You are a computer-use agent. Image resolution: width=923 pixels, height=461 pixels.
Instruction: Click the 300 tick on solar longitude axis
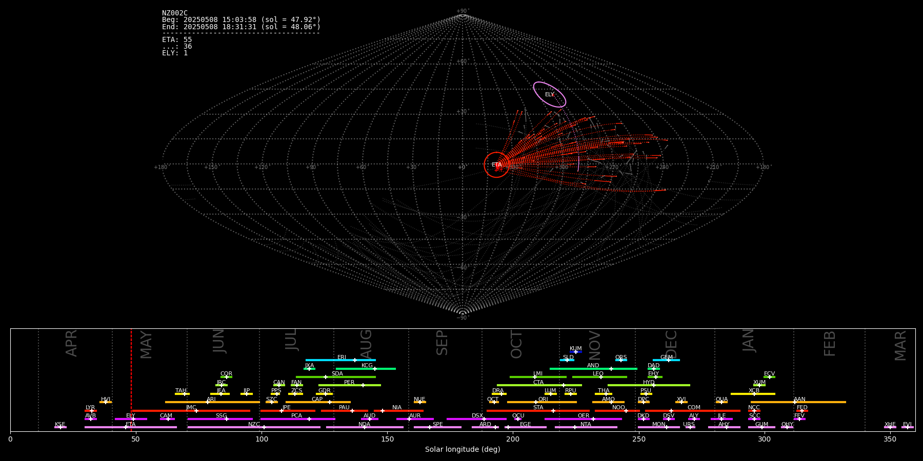point(765,439)
